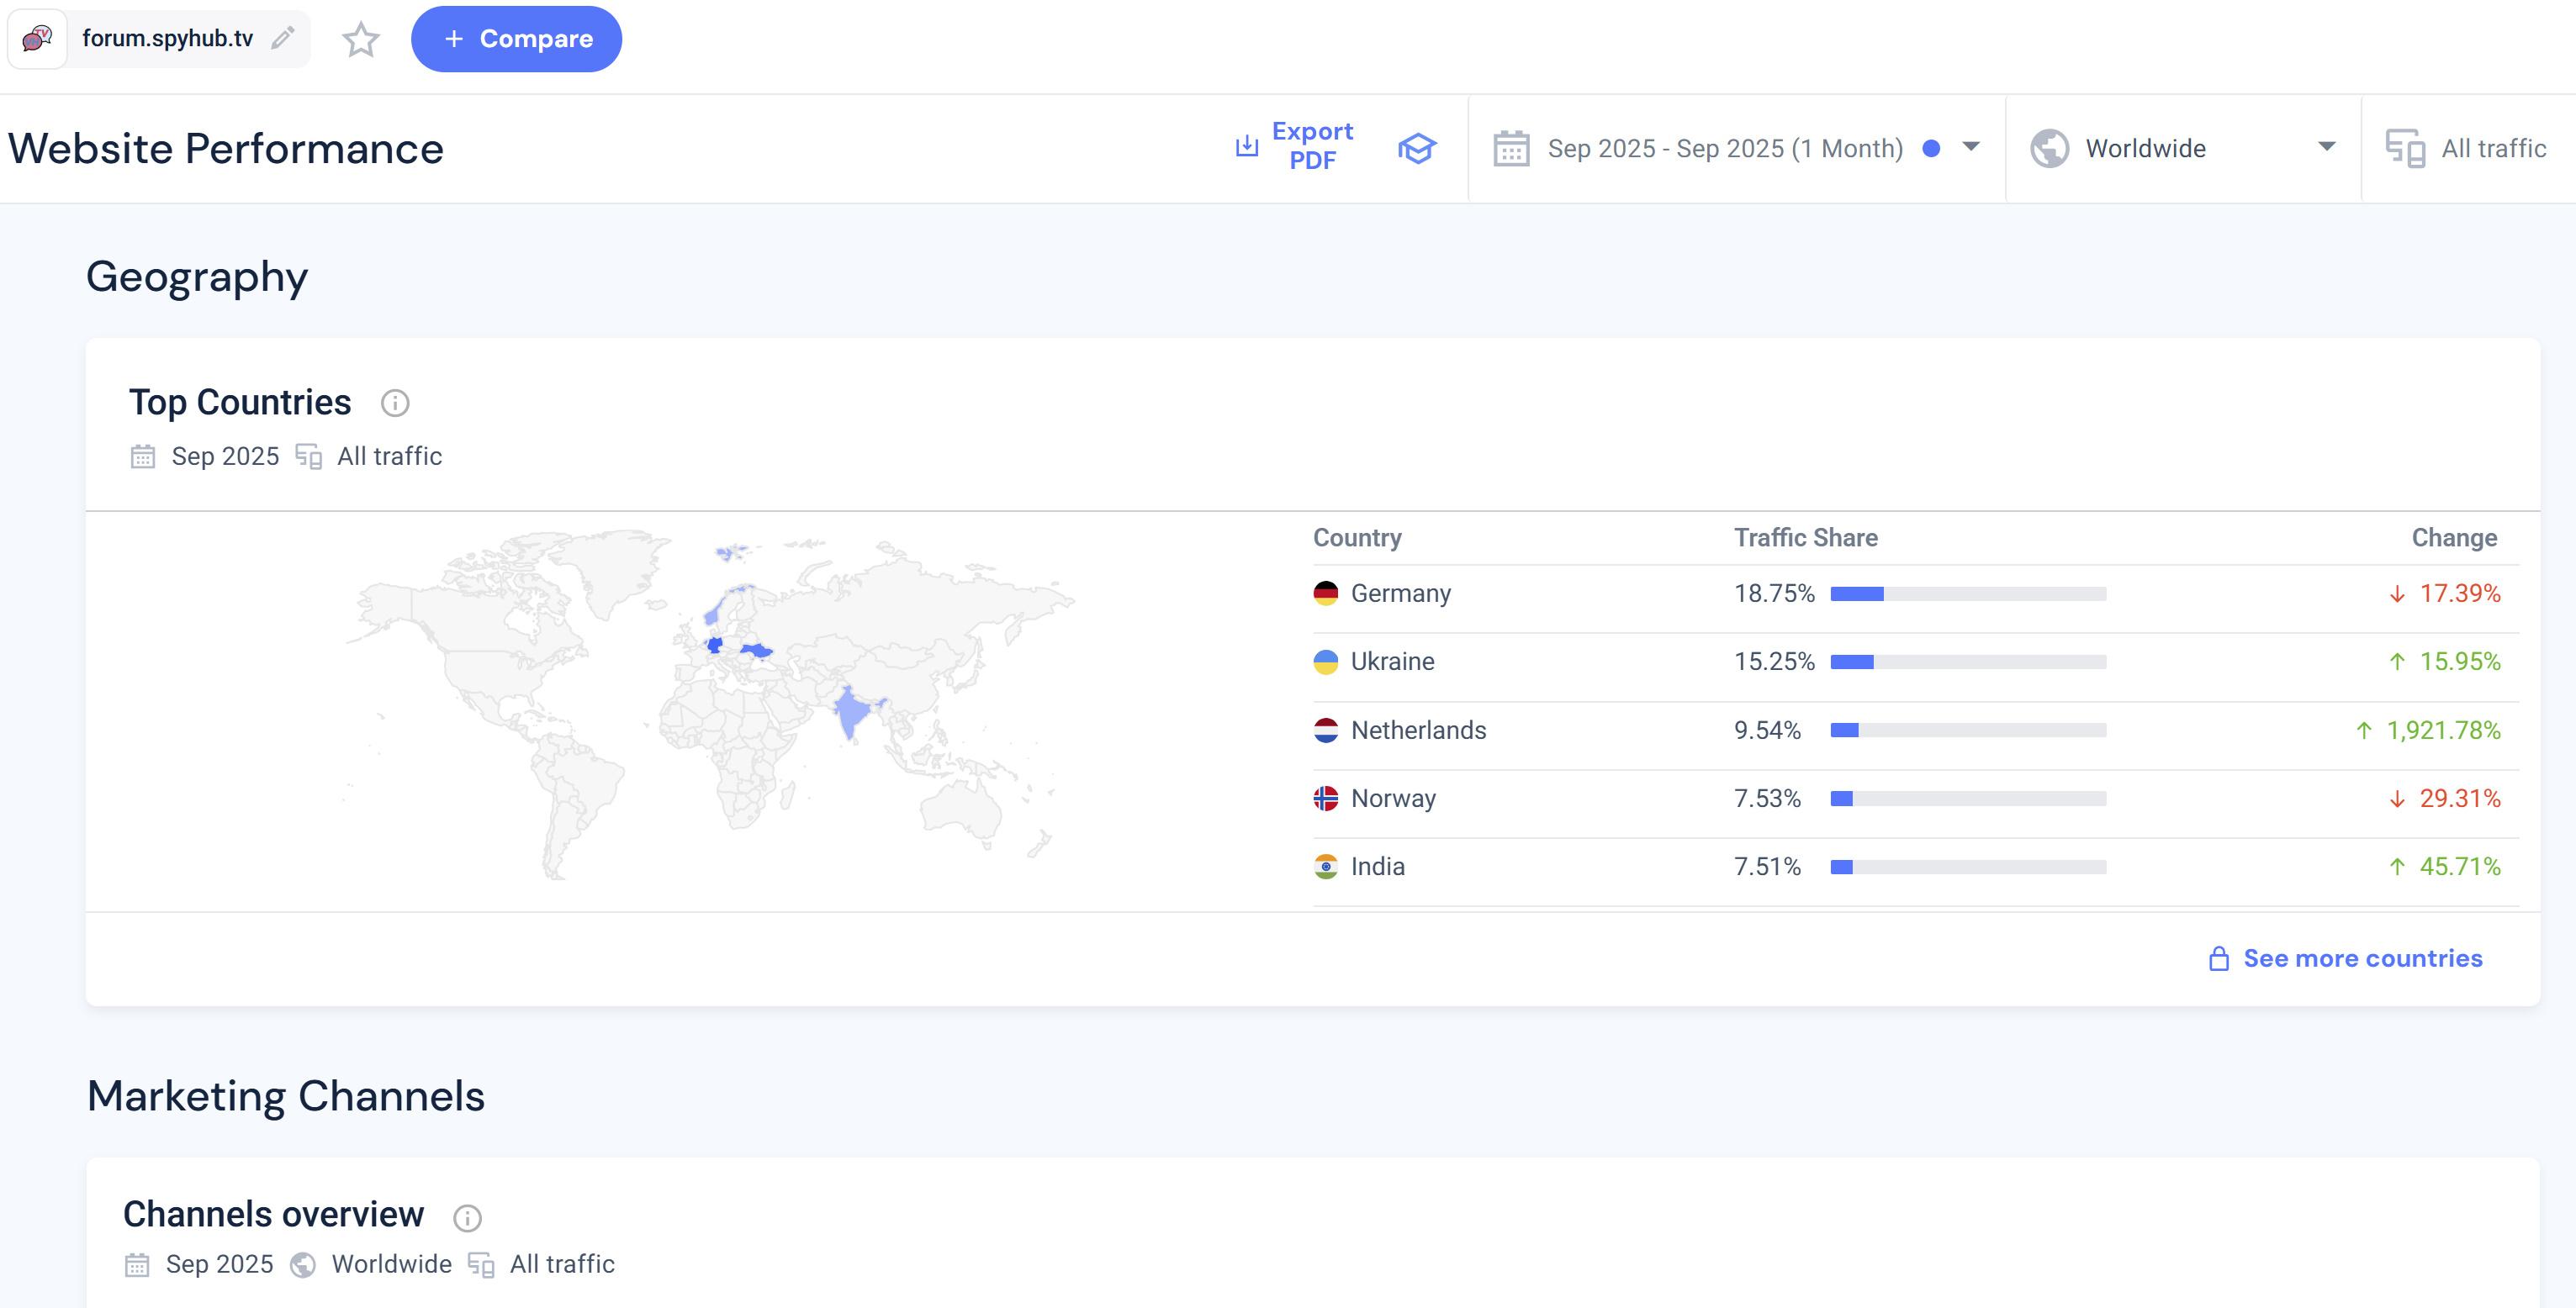Click the Channels overview info icon

pos(467,1217)
